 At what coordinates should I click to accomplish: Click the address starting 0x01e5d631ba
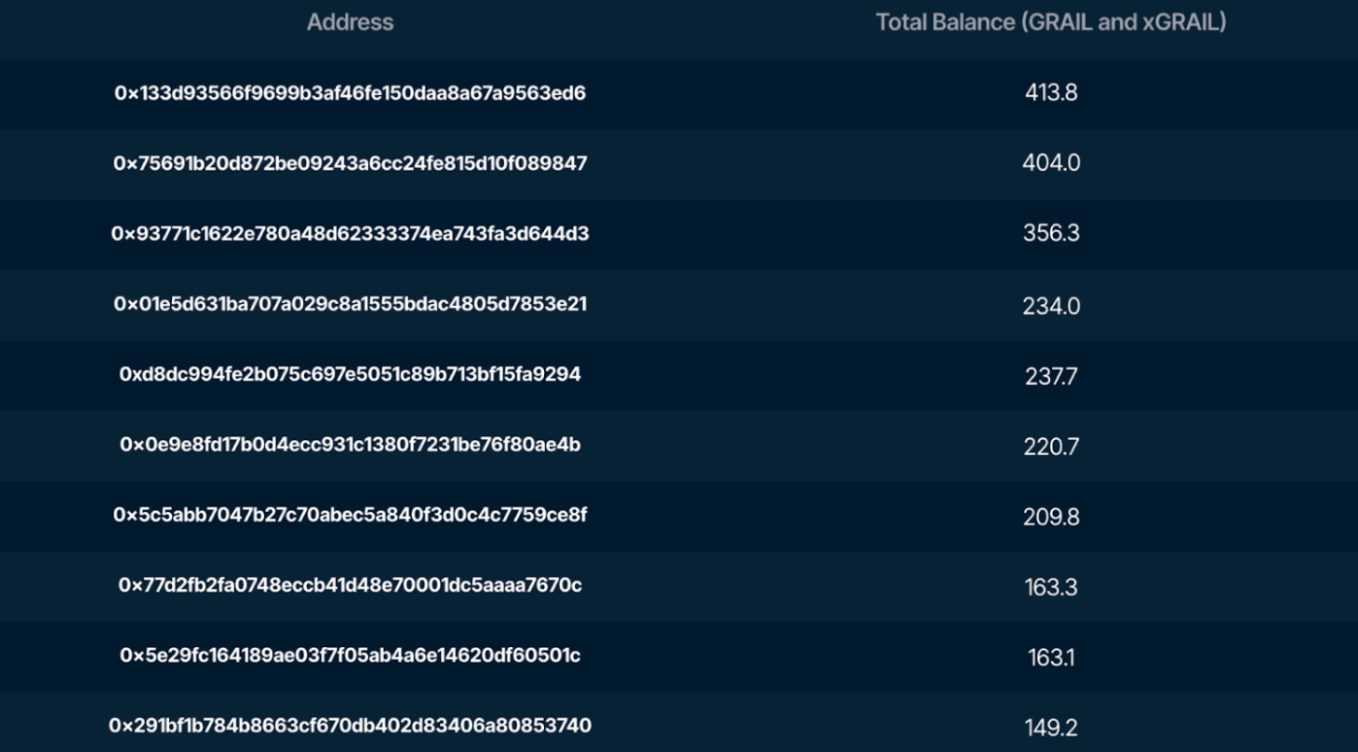(x=350, y=304)
